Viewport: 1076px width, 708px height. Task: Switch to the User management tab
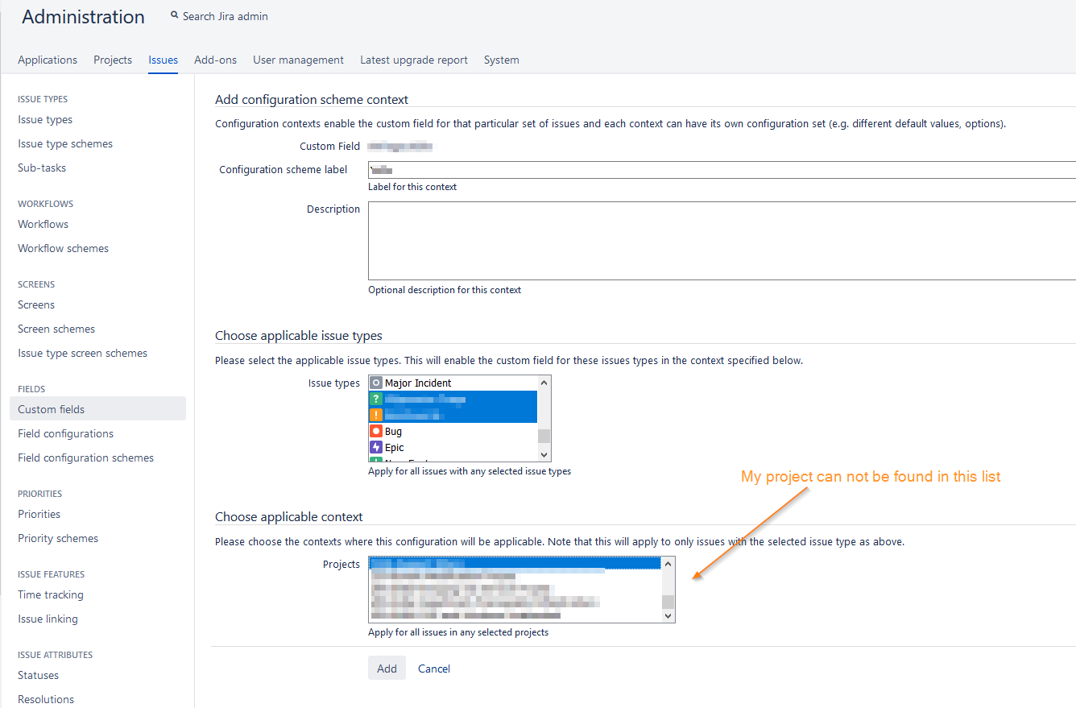pyautogui.click(x=298, y=60)
